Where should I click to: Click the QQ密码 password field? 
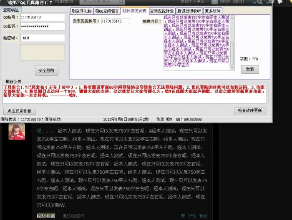pyautogui.click(x=43, y=26)
